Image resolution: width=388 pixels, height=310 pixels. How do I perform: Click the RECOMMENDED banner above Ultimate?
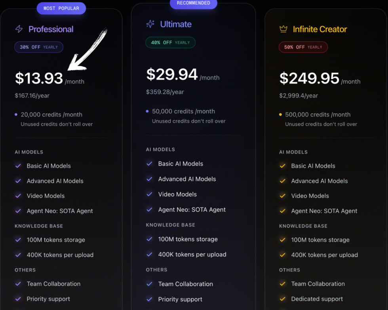(x=193, y=3)
